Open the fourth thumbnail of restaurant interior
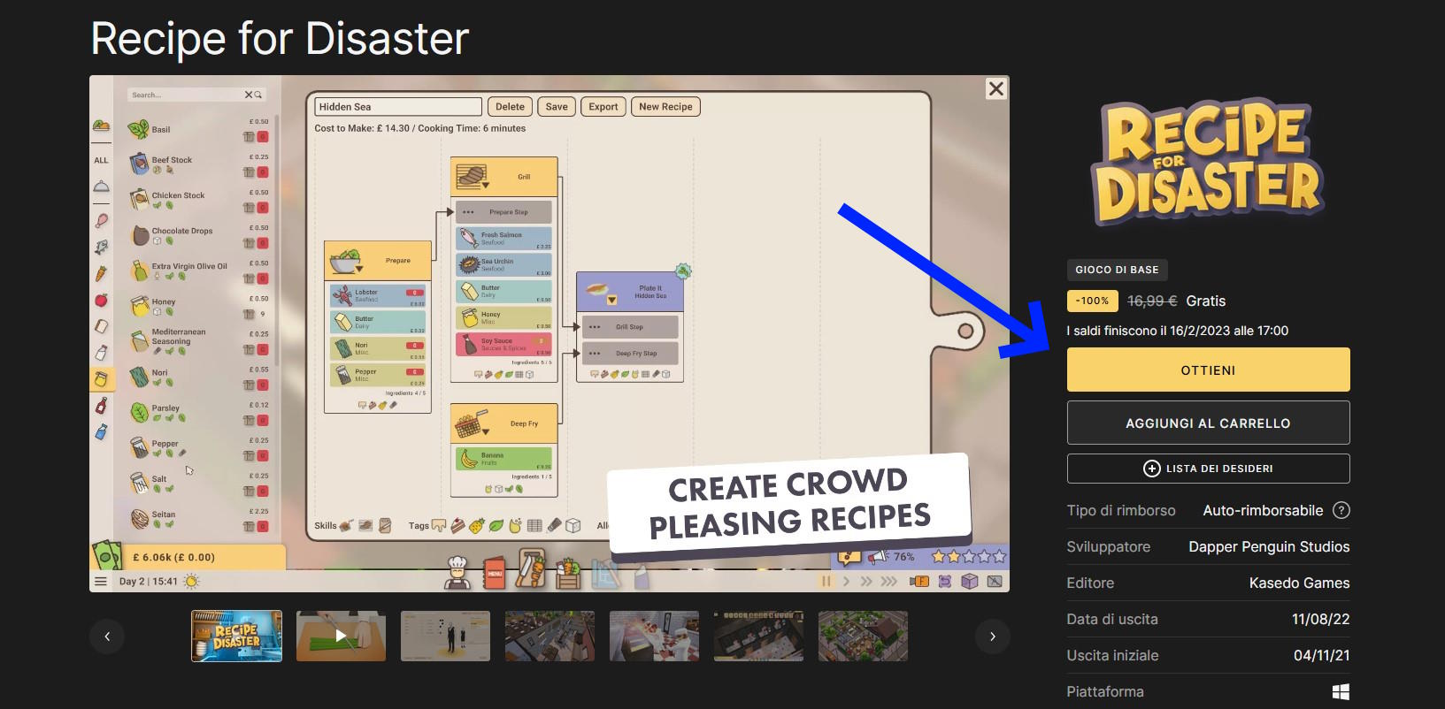1445x709 pixels. [x=550, y=636]
